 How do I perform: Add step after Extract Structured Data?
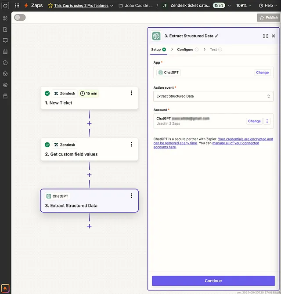(x=90, y=226)
